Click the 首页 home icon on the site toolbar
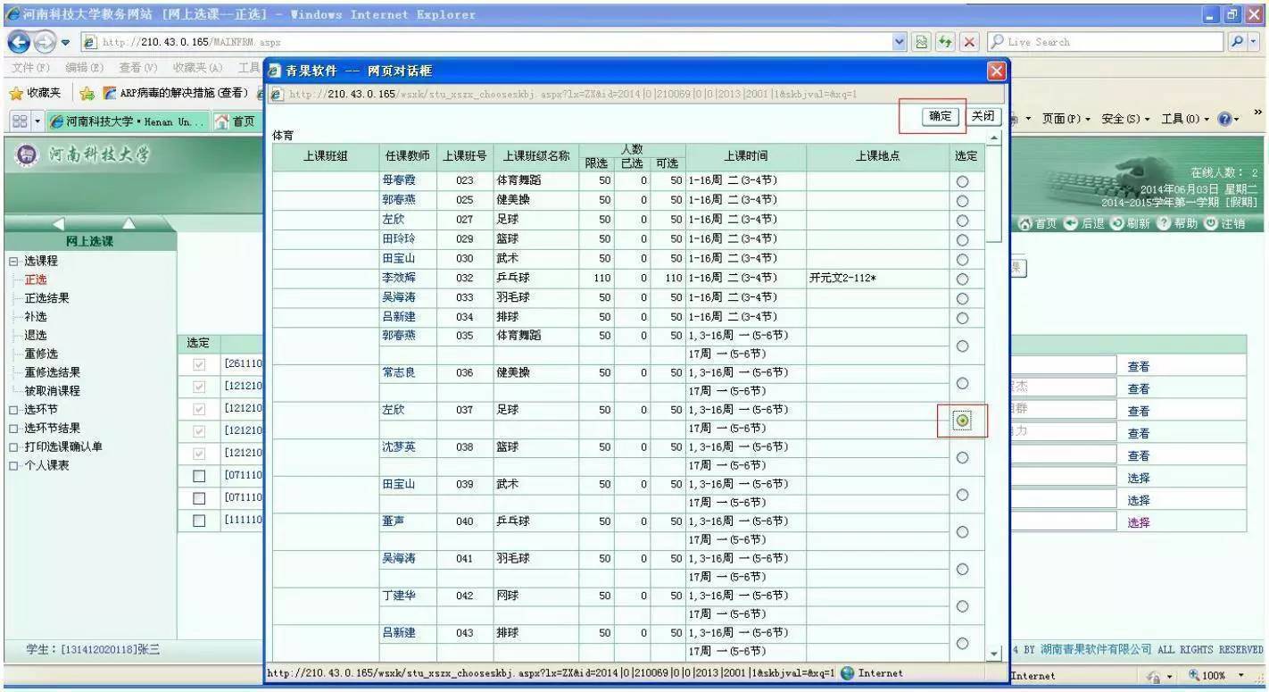 [1025, 224]
